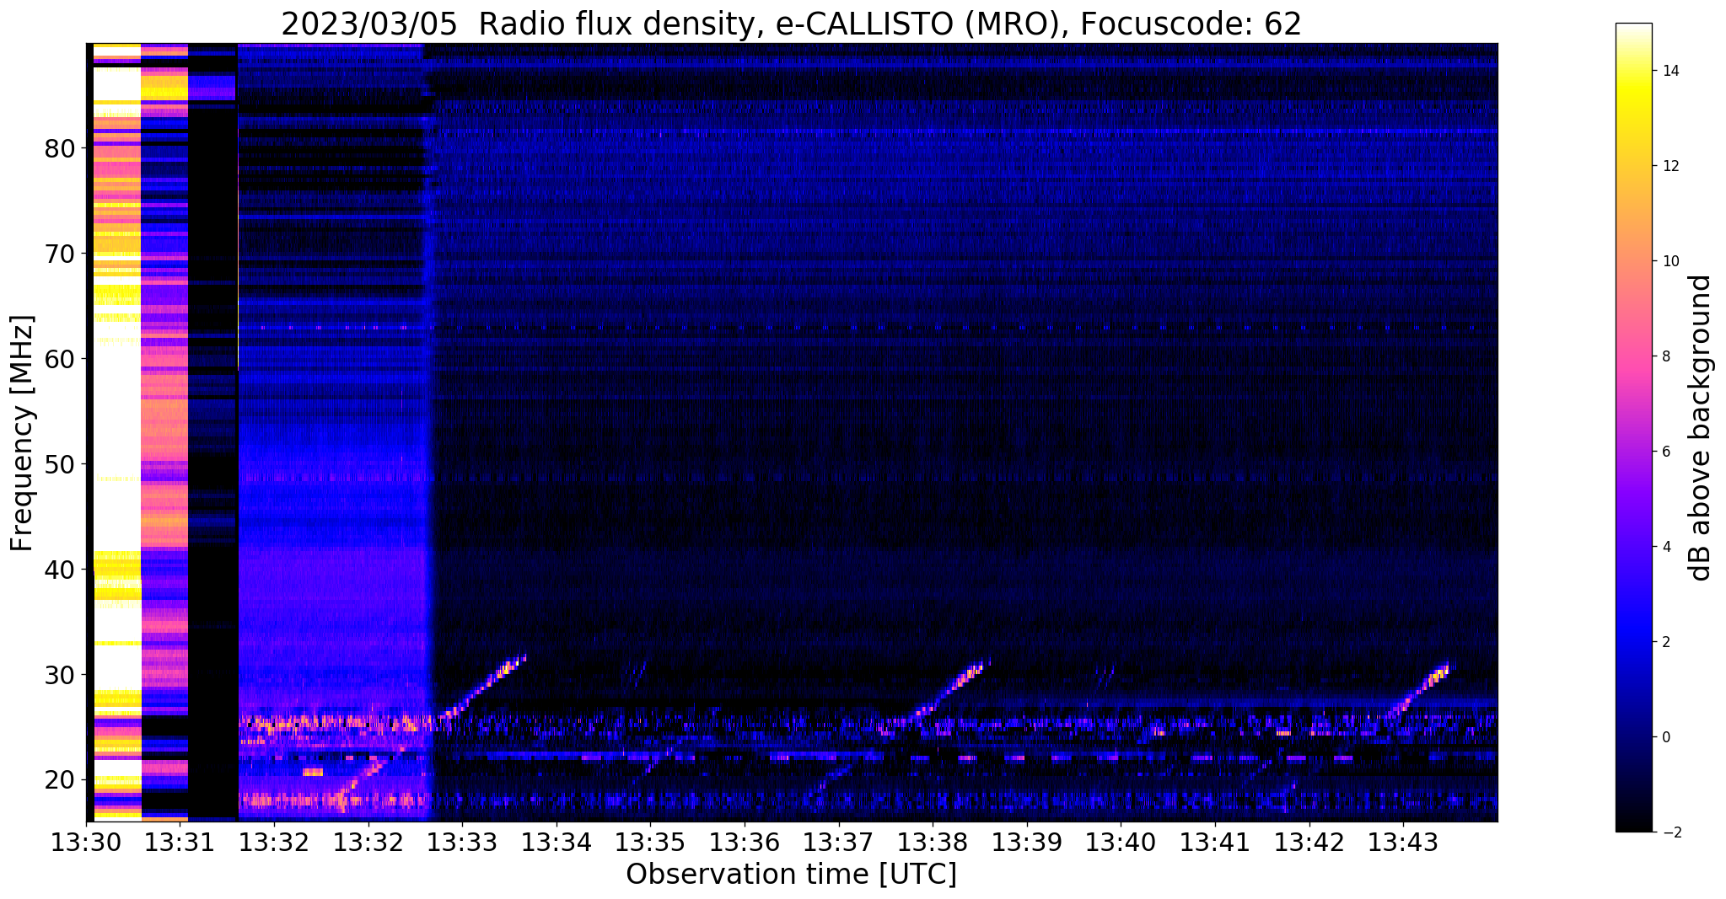The width and height of the screenshot is (1726, 899).
Task: Click the 13:42 time tick label
Action: pos(1309,842)
